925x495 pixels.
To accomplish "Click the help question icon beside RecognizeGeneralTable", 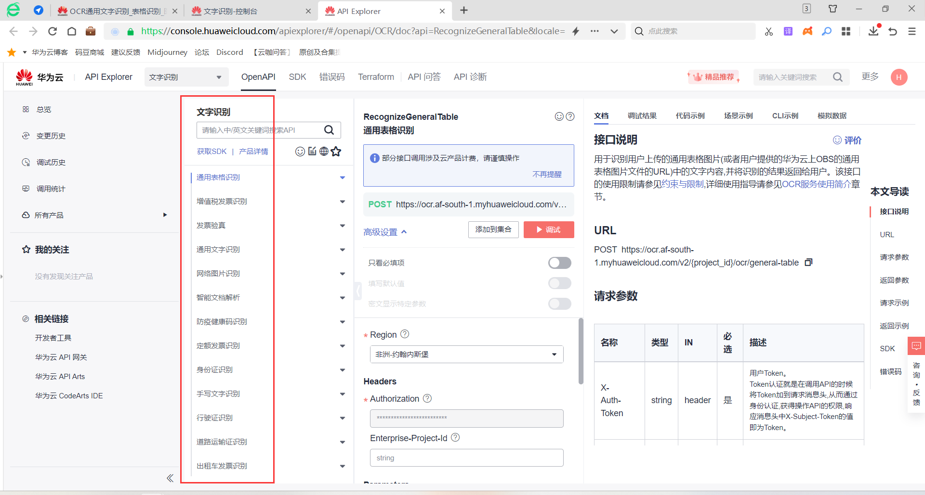I will (570, 116).
